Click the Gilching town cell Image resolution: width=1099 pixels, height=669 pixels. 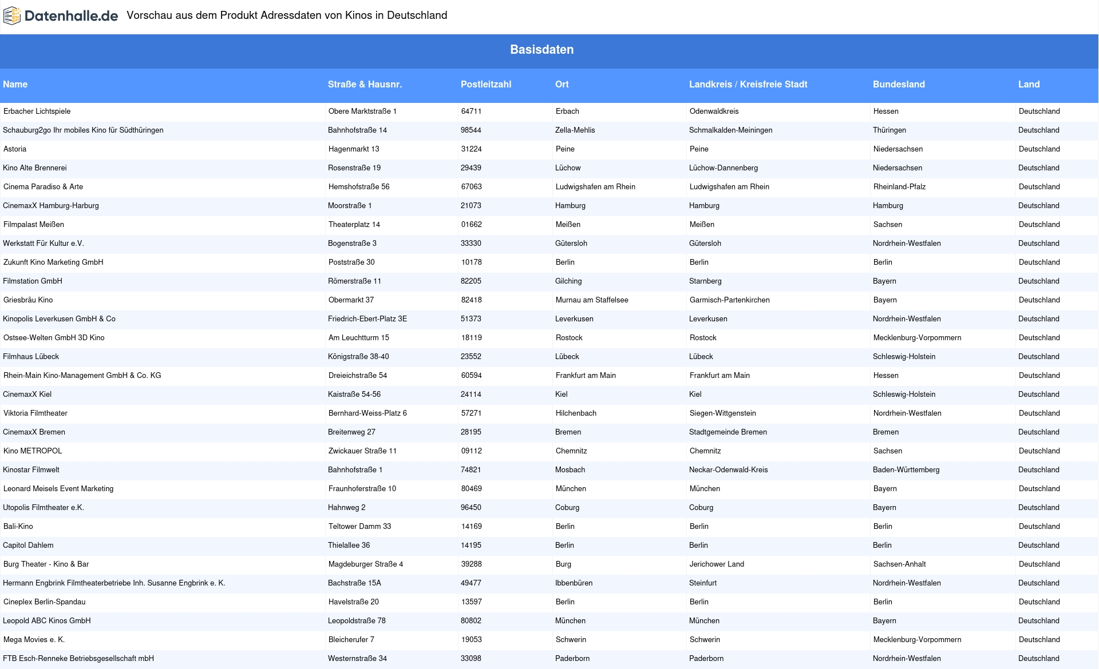click(568, 281)
